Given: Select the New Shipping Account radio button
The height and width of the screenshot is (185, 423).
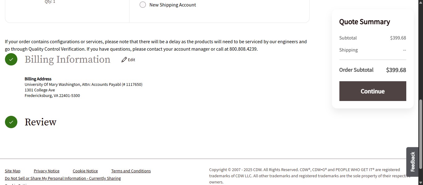Looking at the screenshot, I should click(143, 5).
